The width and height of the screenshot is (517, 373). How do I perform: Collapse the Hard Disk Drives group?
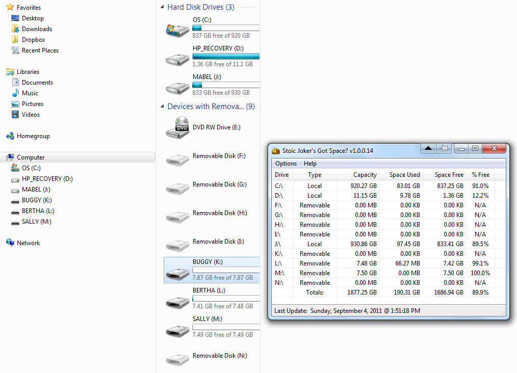pos(162,7)
